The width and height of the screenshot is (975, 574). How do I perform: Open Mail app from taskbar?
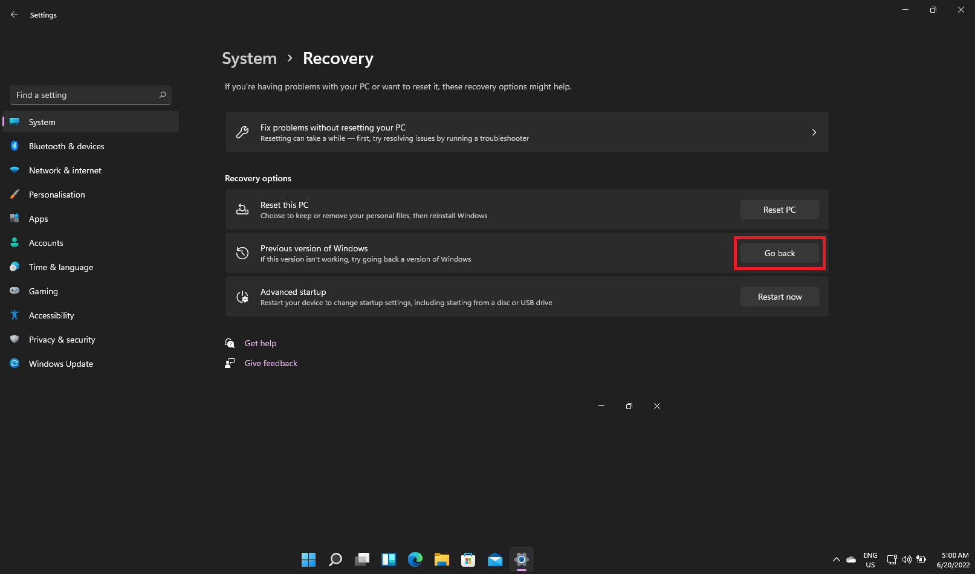(x=495, y=559)
